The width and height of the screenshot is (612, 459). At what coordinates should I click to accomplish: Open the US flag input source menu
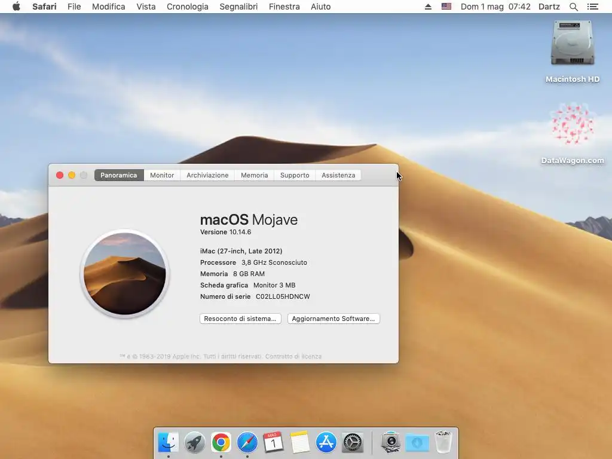pyautogui.click(x=446, y=7)
